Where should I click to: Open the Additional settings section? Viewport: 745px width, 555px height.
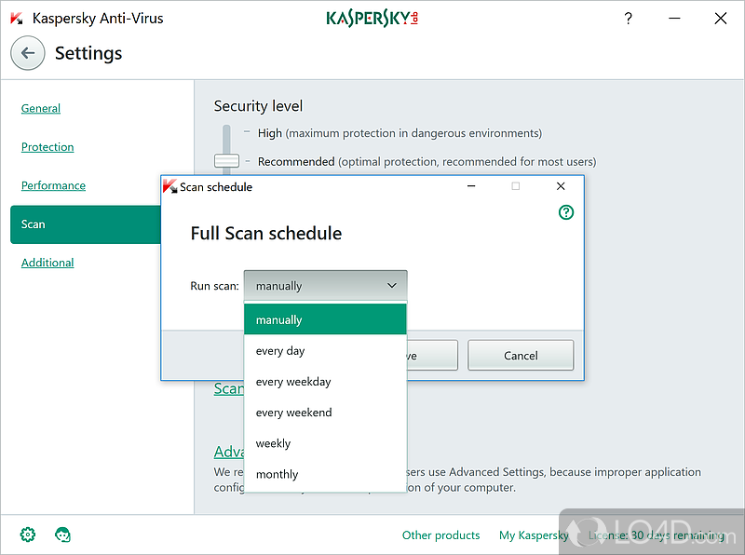[x=47, y=263]
